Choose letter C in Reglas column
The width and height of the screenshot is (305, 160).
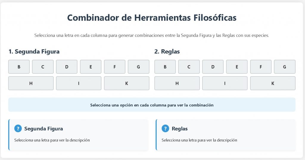pos(189,67)
